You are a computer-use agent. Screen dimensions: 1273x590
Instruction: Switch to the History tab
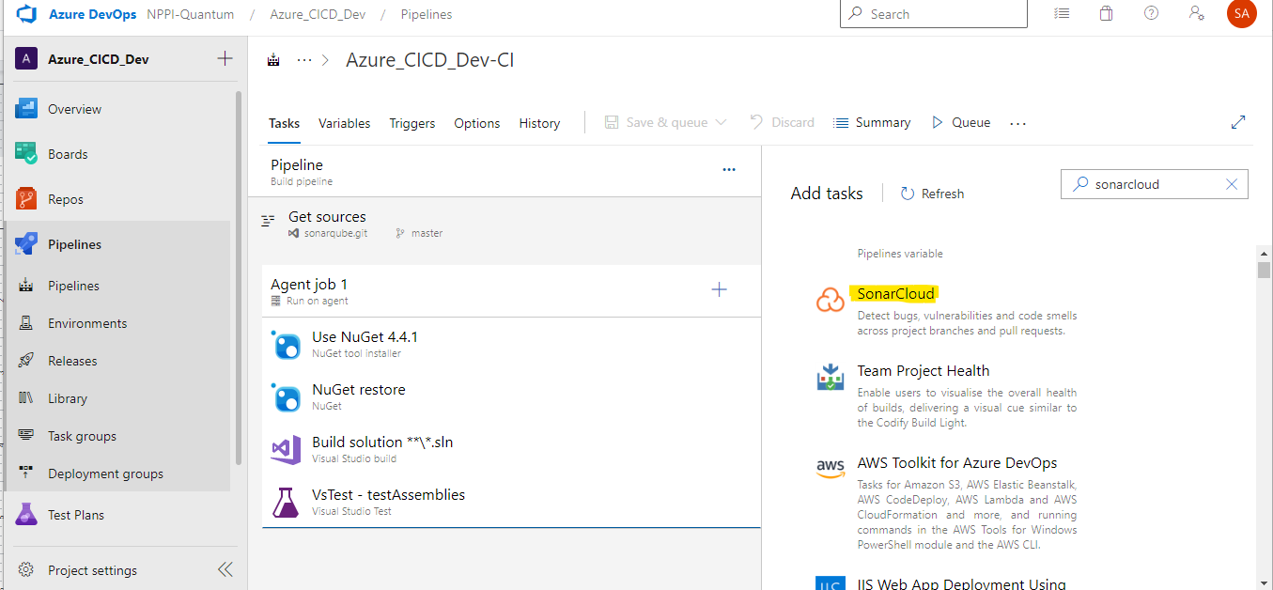[x=539, y=123]
